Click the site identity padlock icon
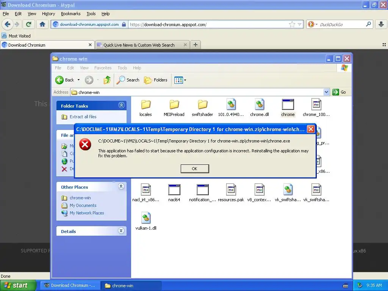Screen dimensions: 388x291 point(124,24)
